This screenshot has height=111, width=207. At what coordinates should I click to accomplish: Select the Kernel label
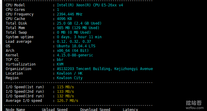(12, 55)
